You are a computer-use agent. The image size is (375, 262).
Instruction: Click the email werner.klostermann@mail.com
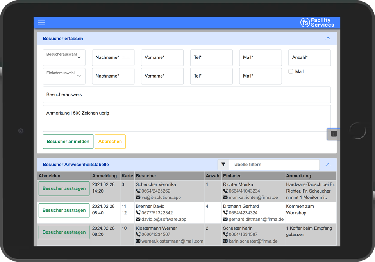tap(172, 241)
